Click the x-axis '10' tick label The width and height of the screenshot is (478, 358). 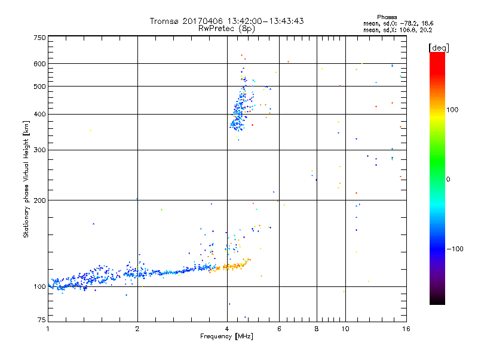(x=345, y=329)
